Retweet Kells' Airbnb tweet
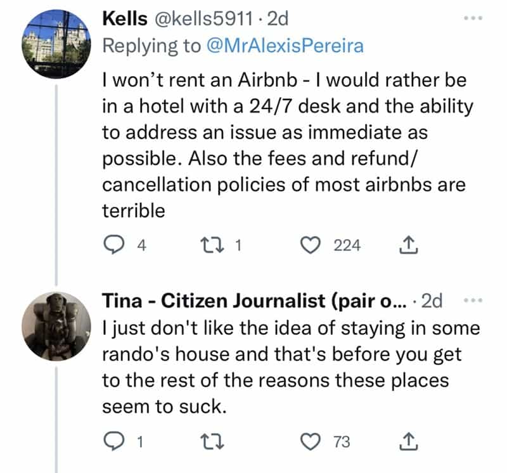 pos(210,245)
